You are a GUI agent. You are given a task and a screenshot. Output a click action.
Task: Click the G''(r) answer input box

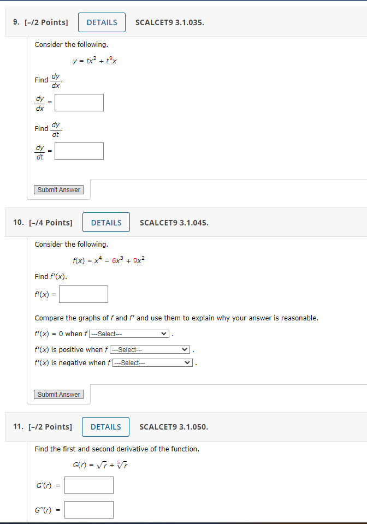(x=88, y=509)
